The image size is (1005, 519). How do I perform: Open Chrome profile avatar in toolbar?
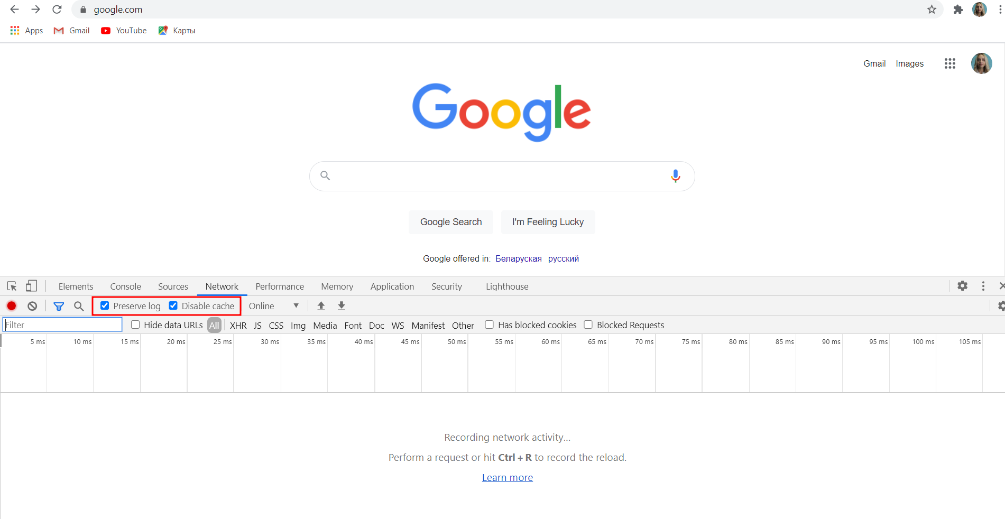(x=980, y=10)
